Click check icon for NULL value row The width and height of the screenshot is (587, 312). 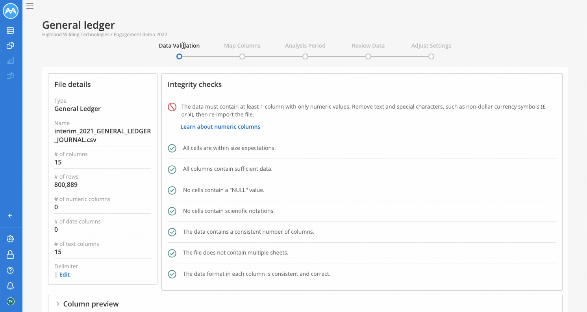coord(172,190)
